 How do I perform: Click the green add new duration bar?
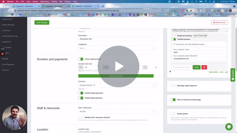pyautogui.click(x=116, y=76)
